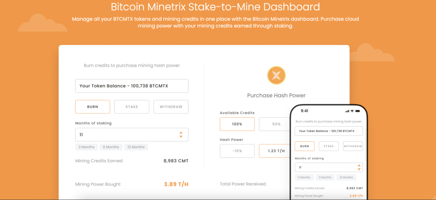
Task: Click the Wi-Fi icon on the phone mockup
Action: (352, 111)
